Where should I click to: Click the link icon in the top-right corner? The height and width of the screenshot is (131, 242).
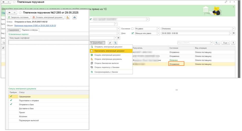(x=226, y=2)
